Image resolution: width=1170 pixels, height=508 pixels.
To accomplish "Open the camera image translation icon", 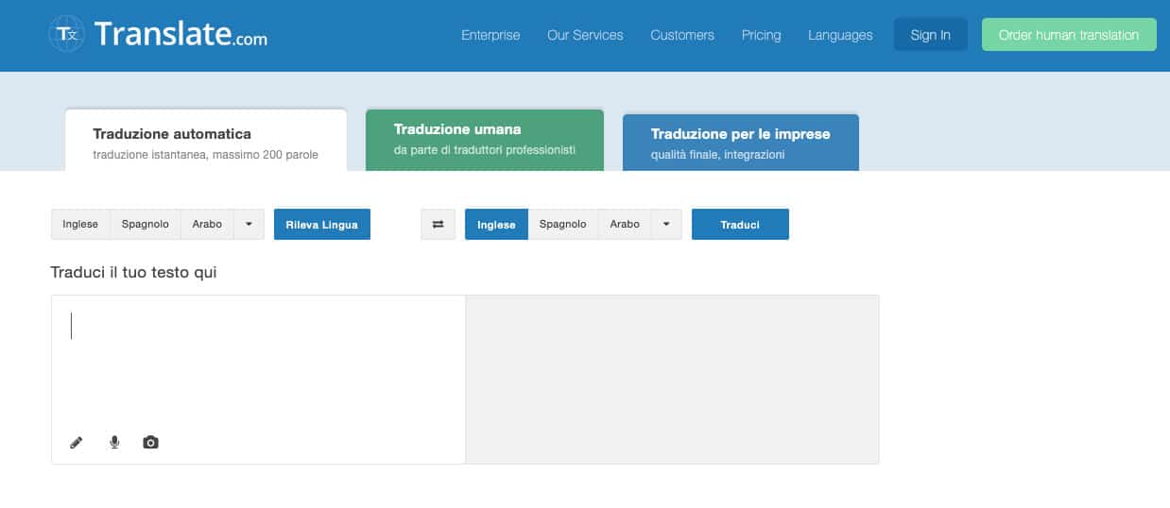I will 150,442.
